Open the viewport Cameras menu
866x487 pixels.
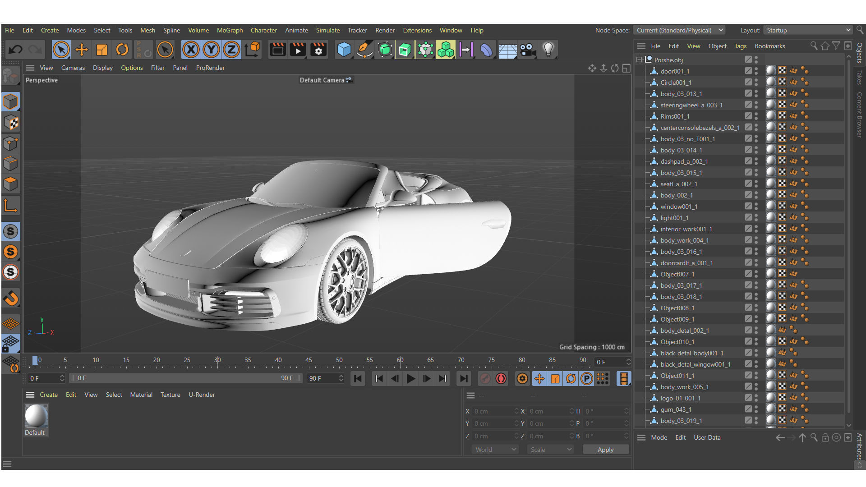[x=73, y=68]
